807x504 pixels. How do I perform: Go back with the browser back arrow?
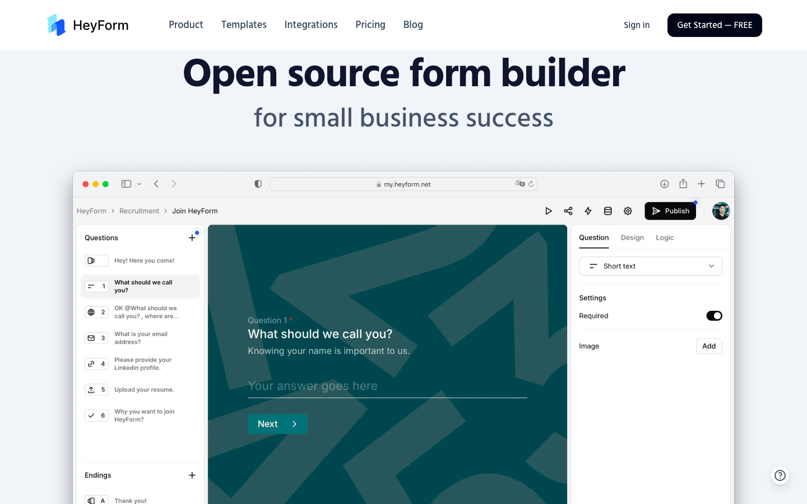coord(156,184)
